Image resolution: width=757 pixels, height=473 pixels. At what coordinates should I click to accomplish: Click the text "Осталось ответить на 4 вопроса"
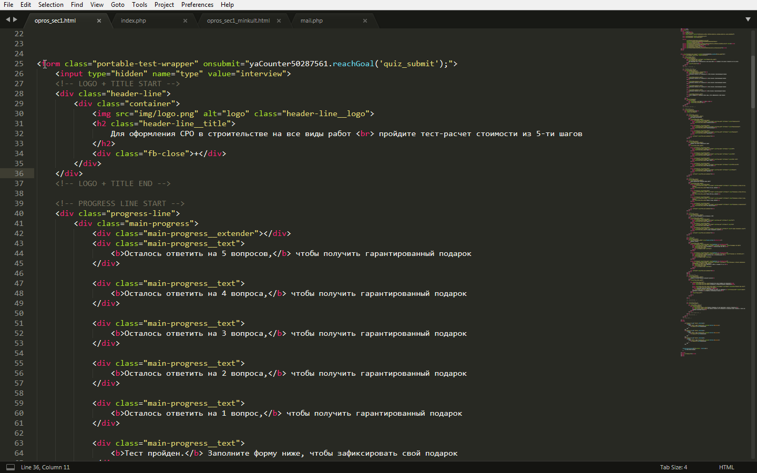click(x=194, y=293)
